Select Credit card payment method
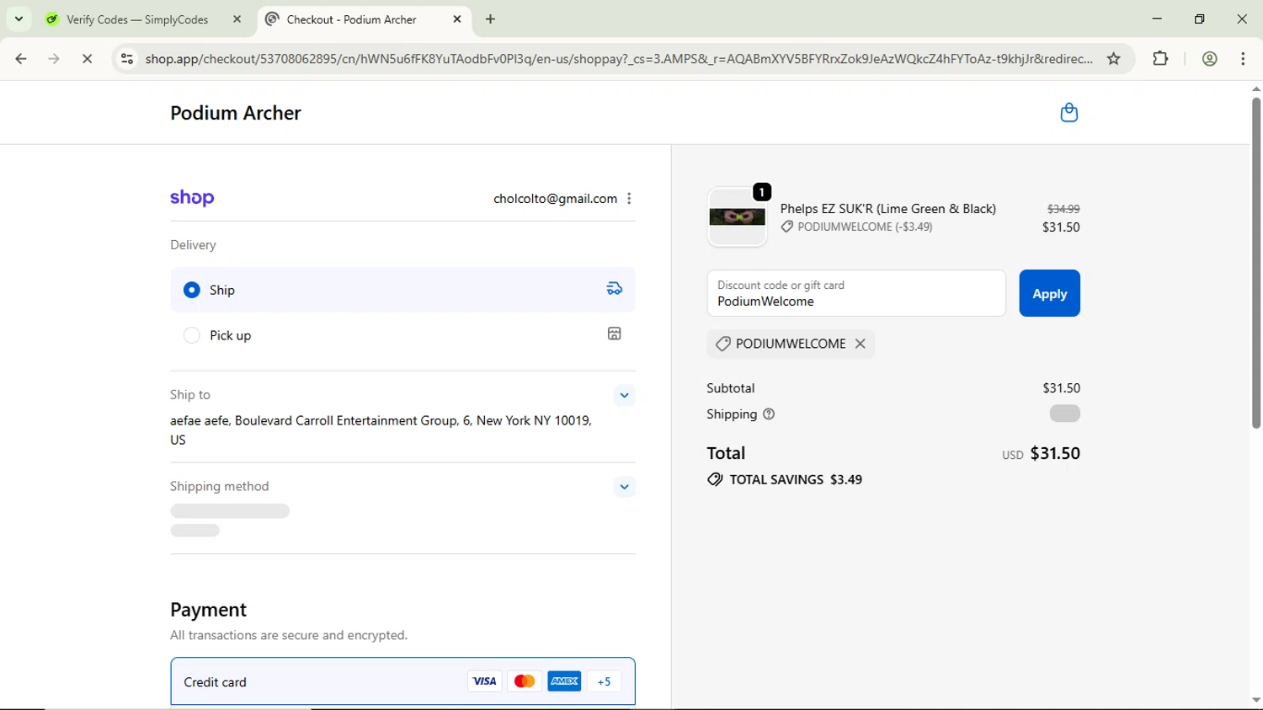The width and height of the screenshot is (1263, 710). (402, 681)
